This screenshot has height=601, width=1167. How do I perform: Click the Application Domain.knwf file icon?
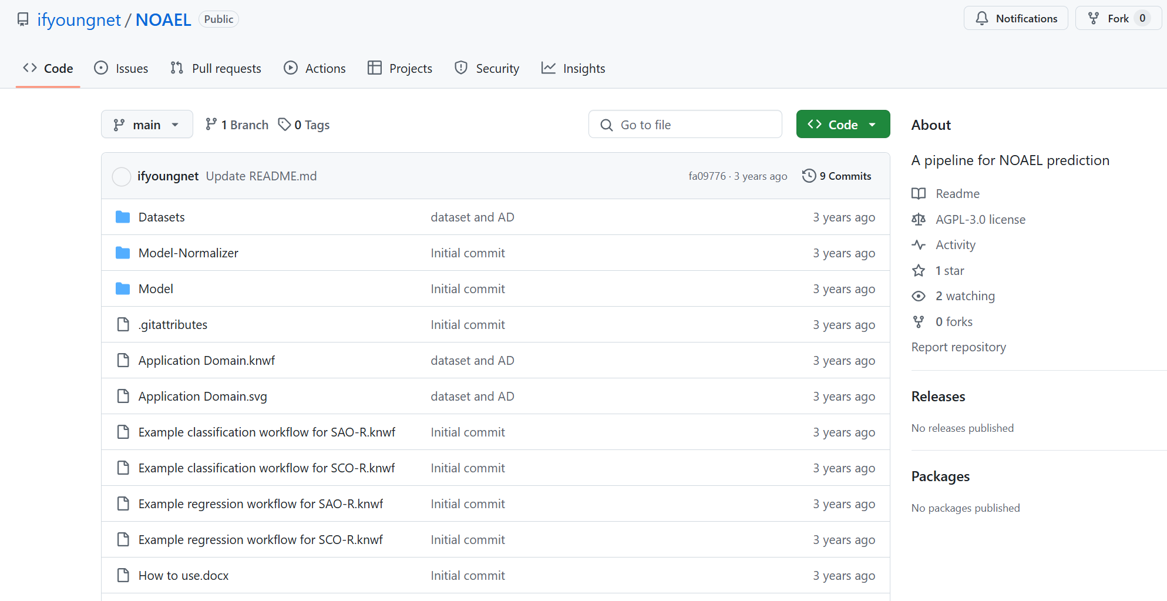pyautogui.click(x=123, y=360)
